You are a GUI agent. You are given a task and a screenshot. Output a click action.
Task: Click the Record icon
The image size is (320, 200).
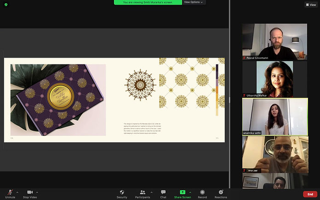tap(202, 192)
